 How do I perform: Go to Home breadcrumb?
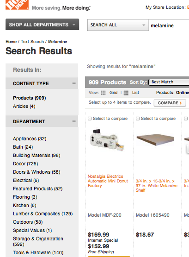(x=11, y=42)
